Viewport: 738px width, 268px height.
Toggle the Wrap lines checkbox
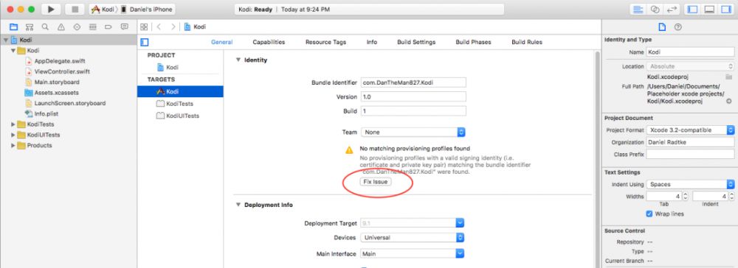pyautogui.click(x=649, y=214)
